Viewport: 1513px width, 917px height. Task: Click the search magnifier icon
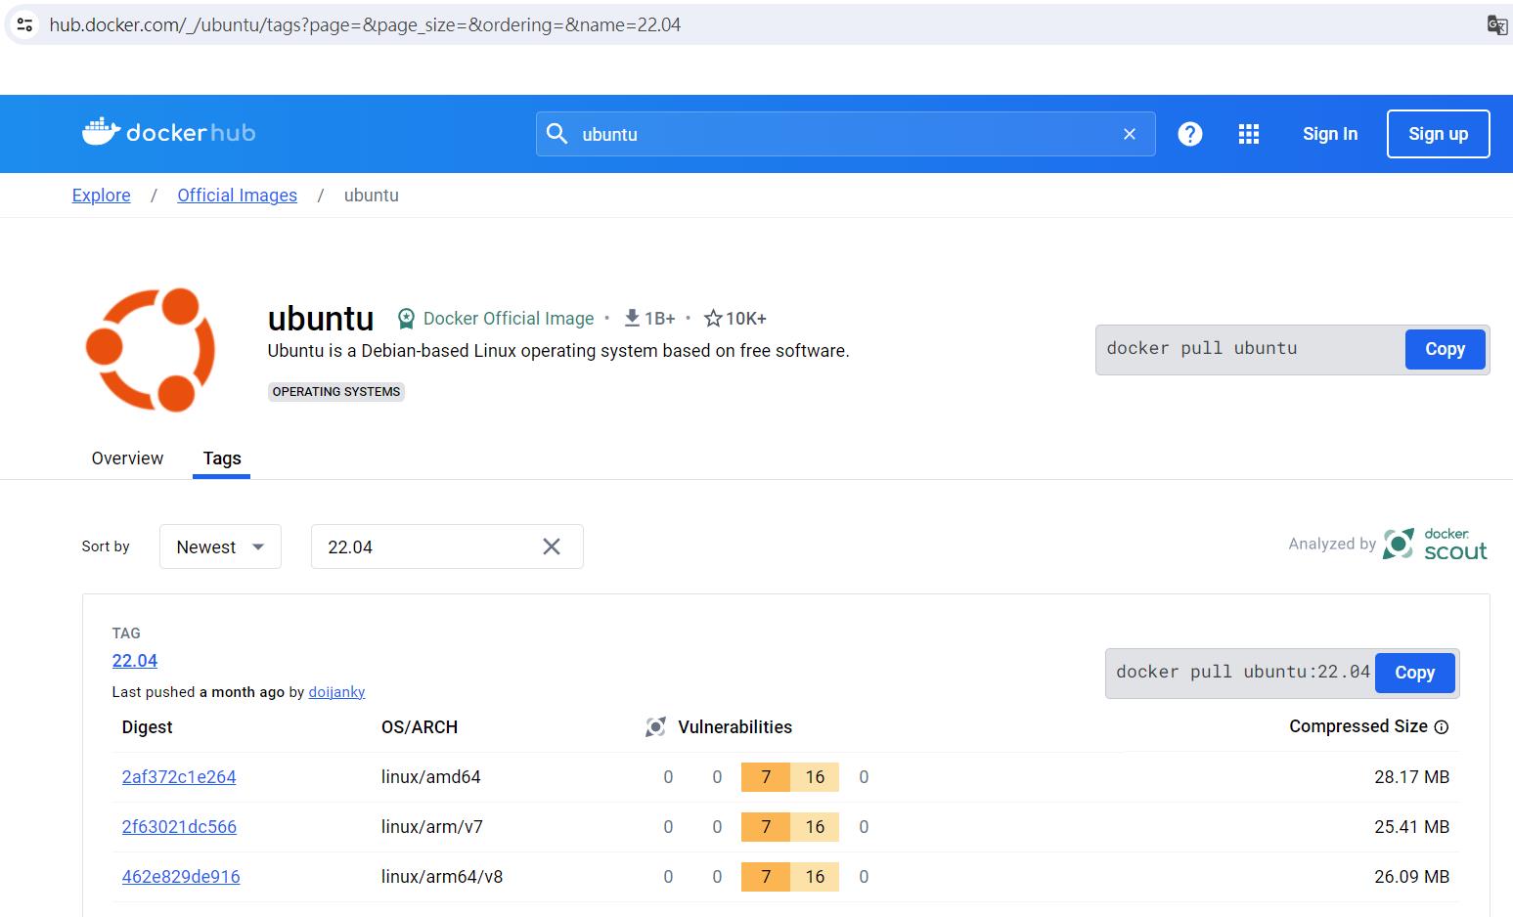click(x=556, y=134)
